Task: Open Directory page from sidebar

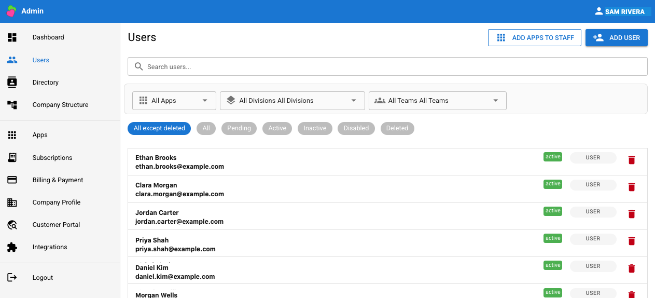Action: [x=46, y=83]
